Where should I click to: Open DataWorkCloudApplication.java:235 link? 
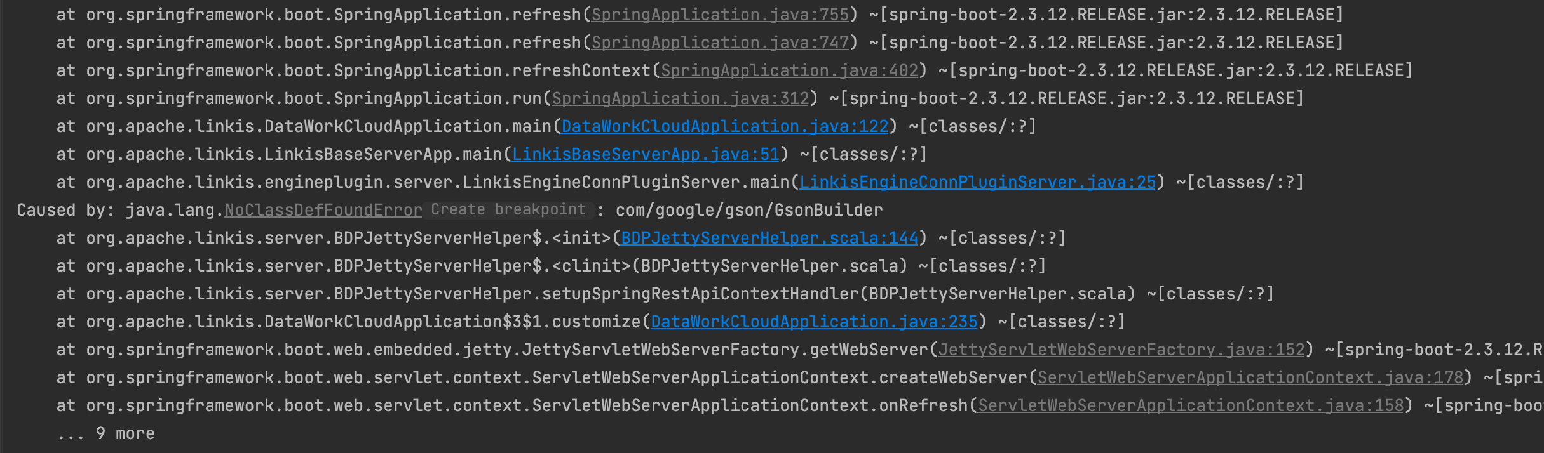[814, 322]
